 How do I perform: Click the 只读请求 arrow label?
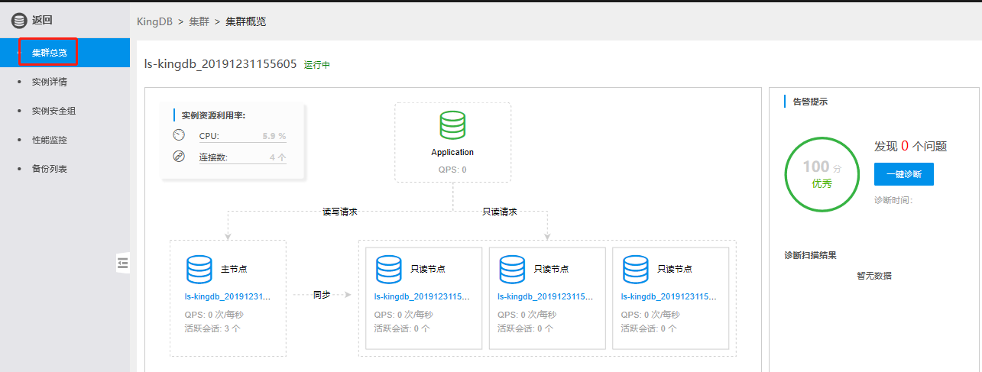click(500, 212)
